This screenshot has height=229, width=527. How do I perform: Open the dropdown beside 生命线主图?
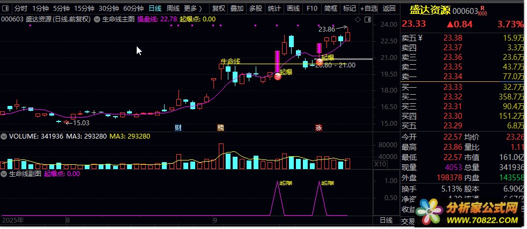coord(97,19)
